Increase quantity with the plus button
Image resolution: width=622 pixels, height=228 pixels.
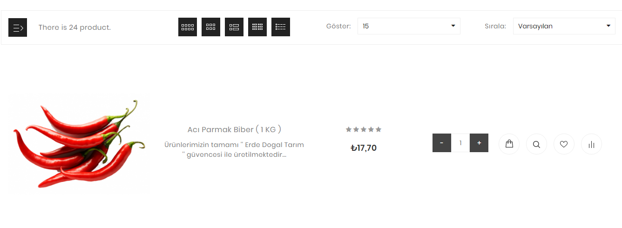(x=479, y=143)
